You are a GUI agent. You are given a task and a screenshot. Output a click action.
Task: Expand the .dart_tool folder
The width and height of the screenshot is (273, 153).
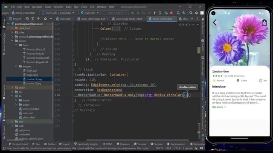point(12,28)
